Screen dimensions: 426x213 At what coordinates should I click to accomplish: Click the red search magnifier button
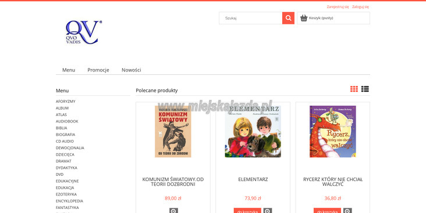point(288,18)
